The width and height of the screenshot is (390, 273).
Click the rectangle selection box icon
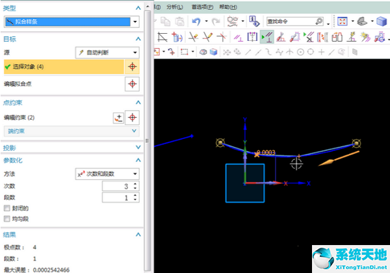pos(185,52)
